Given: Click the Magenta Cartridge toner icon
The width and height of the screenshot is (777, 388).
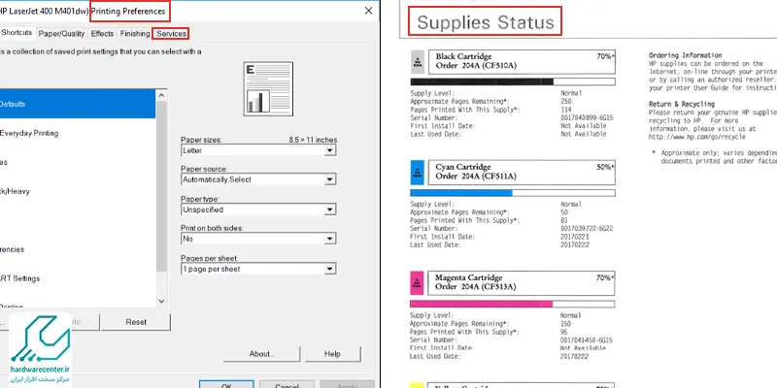Looking at the screenshot, I should (x=418, y=283).
